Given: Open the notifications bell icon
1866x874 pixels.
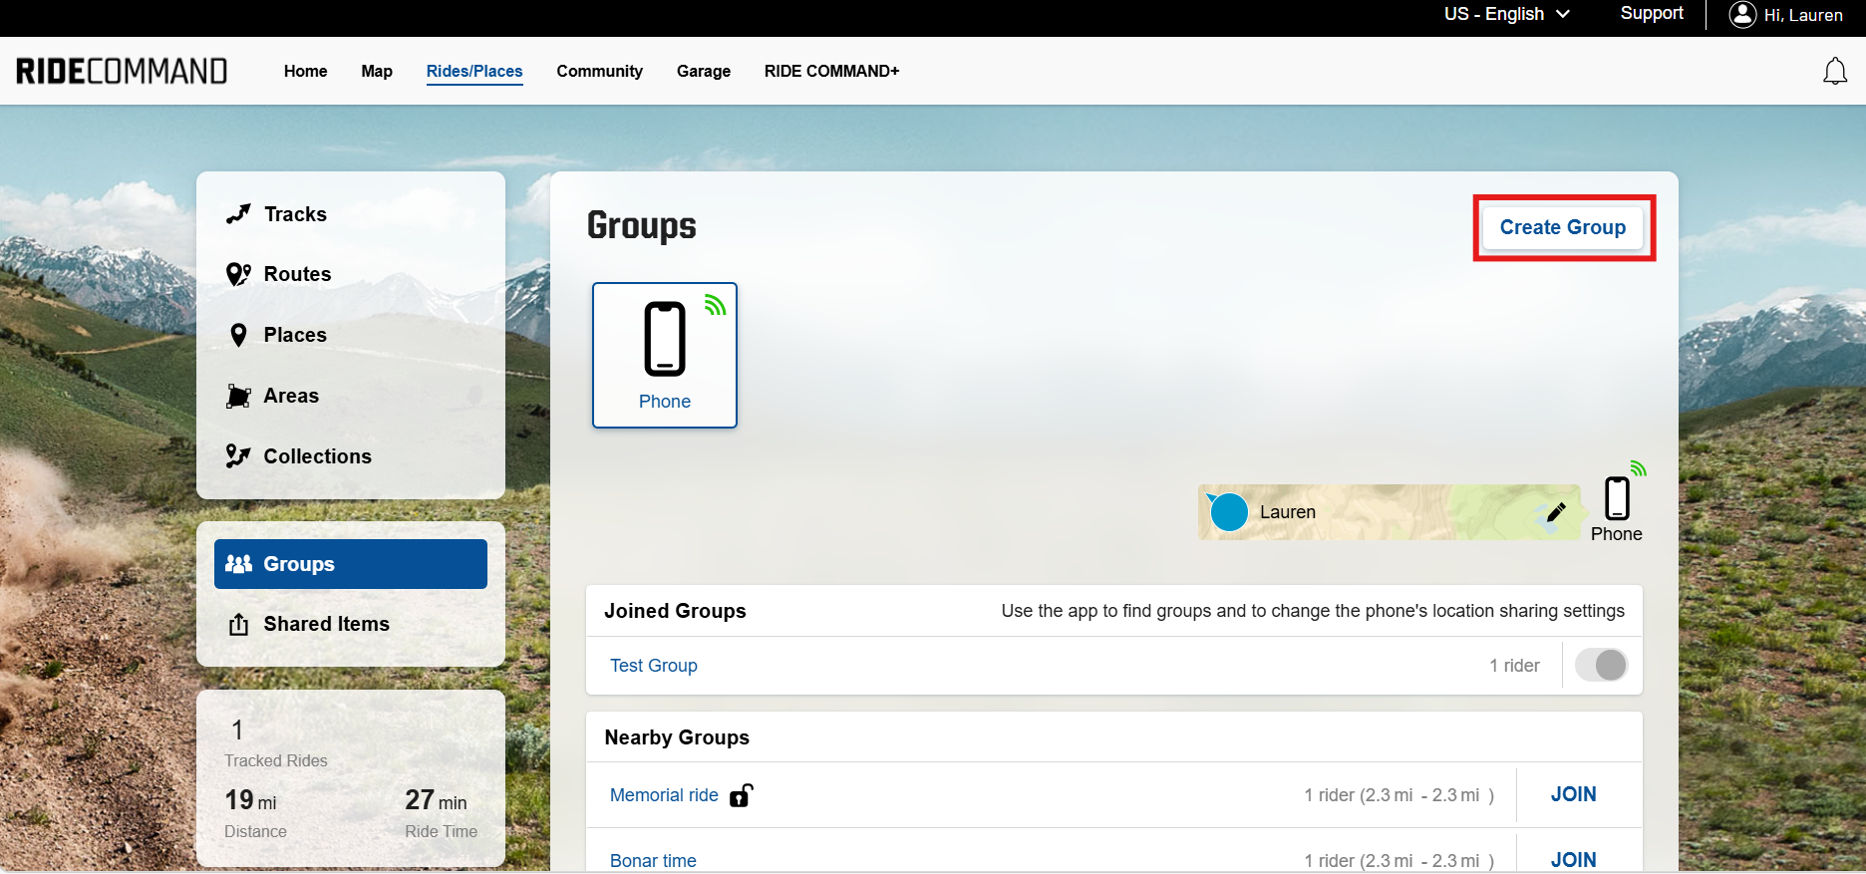Looking at the screenshot, I should [x=1835, y=71].
